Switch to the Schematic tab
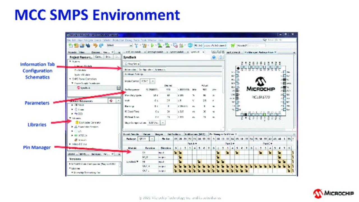 click(x=160, y=69)
